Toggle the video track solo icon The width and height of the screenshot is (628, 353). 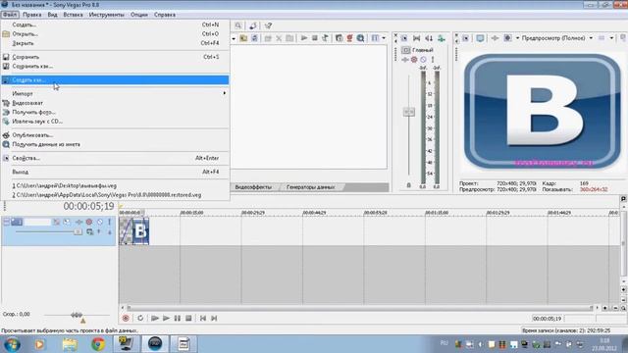pos(109,222)
